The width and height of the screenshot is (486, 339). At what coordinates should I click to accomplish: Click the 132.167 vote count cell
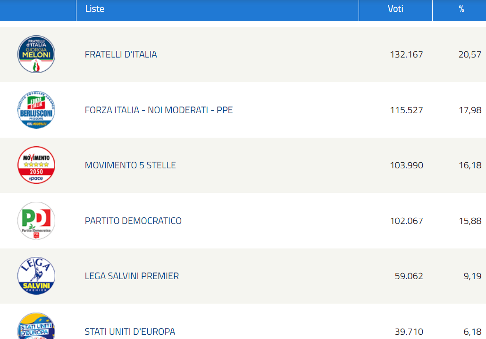(x=406, y=55)
